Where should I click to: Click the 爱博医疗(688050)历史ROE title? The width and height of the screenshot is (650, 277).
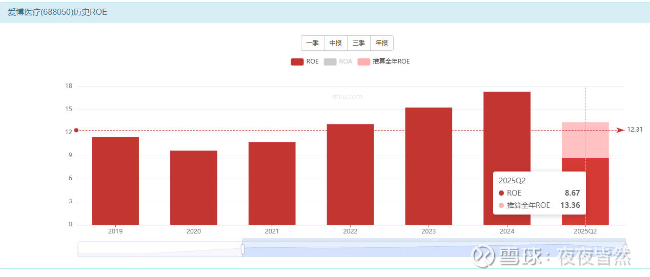(x=57, y=12)
